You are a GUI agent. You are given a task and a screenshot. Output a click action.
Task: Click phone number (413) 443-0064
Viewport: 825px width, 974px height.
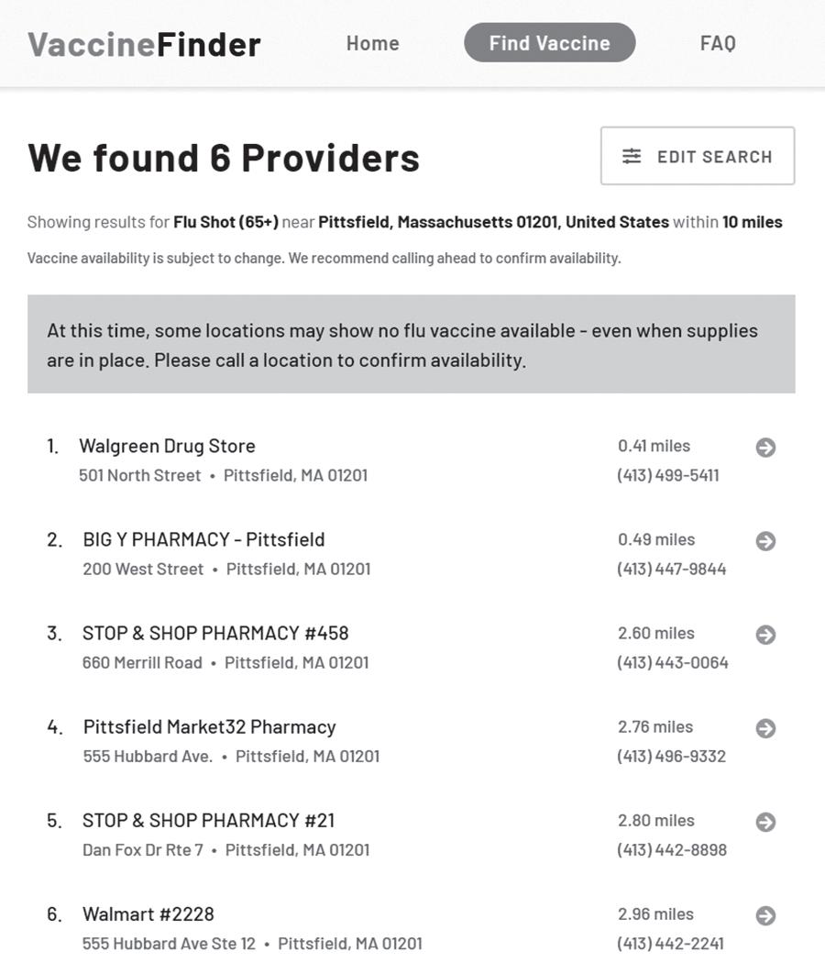click(x=672, y=663)
